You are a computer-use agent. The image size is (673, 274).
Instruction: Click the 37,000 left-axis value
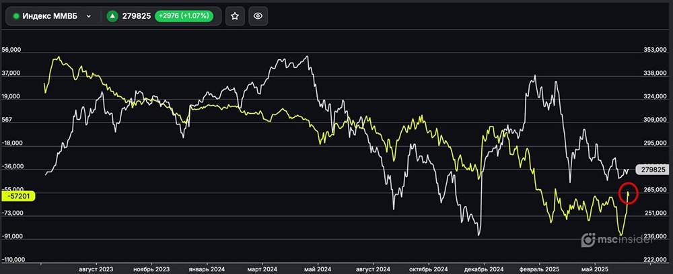point(11,73)
